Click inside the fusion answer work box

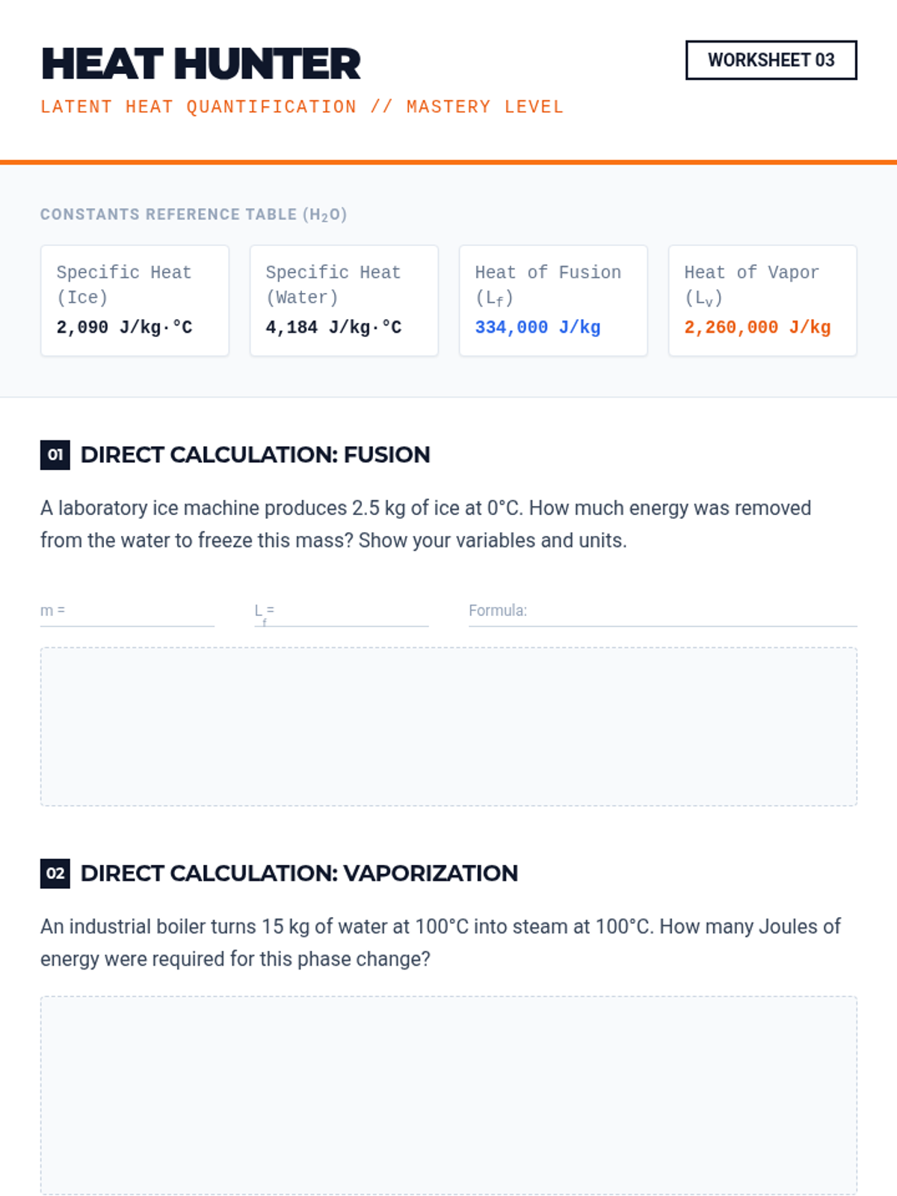[449, 727]
